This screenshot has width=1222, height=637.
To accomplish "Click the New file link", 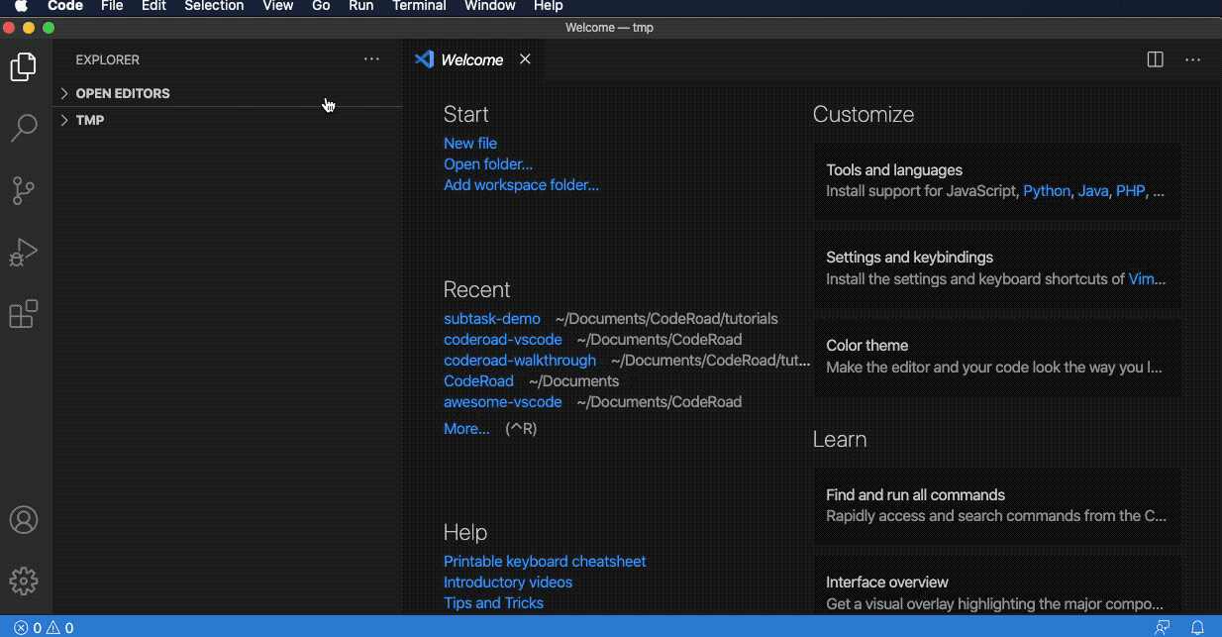I will click(x=470, y=144).
